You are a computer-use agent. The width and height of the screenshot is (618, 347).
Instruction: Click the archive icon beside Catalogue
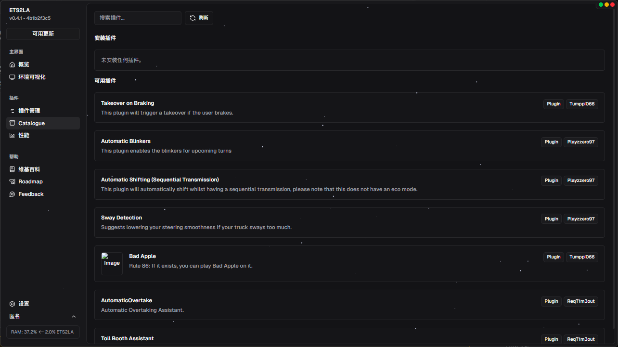coord(13,123)
